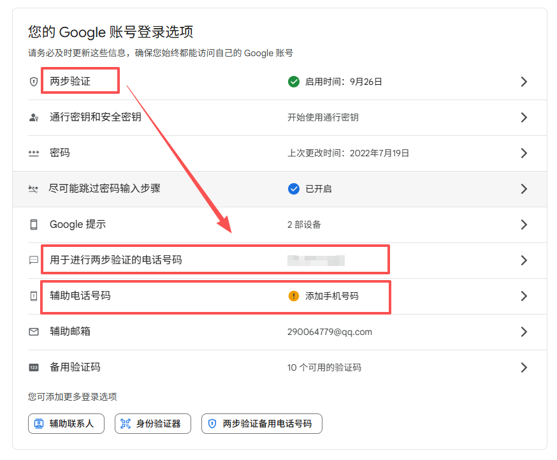Screen dimensions: 557x460
Task: Expand the 两步验证 row chevron
Action: (x=524, y=82)
